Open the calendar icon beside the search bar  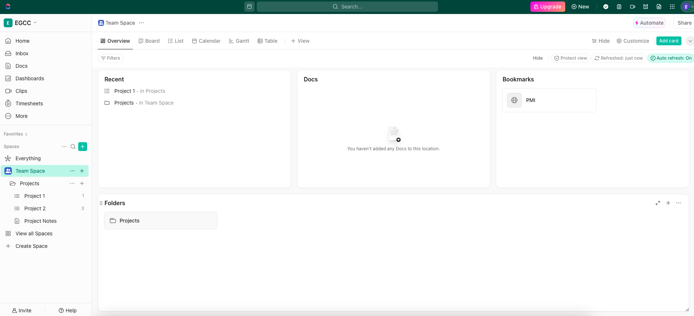click(249, 7)
